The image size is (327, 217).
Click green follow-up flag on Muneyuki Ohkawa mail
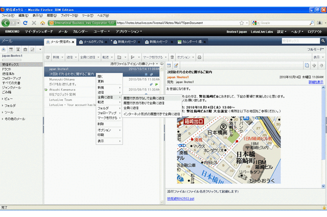click(156, 85)
